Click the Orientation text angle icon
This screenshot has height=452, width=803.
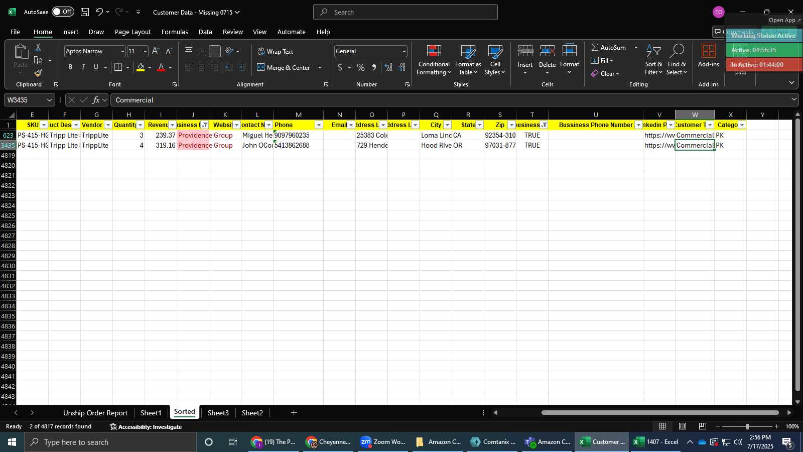(x=229, y=51)
